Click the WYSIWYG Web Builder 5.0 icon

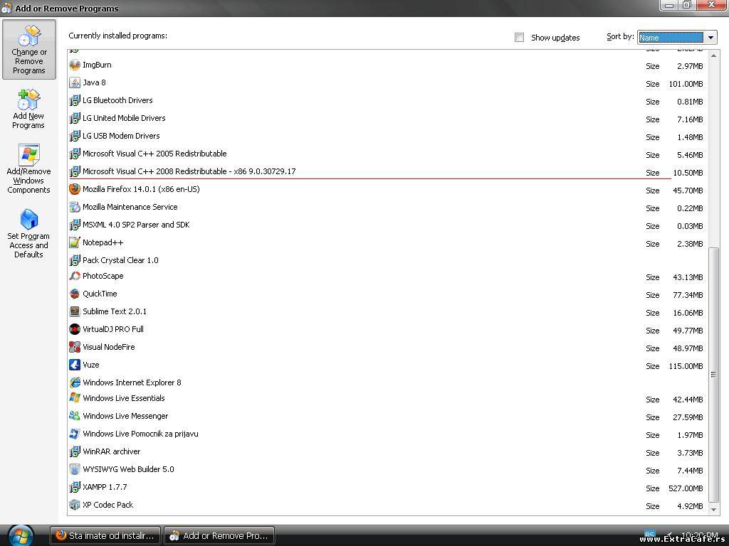pyautogui.click(x=74, y=469)
